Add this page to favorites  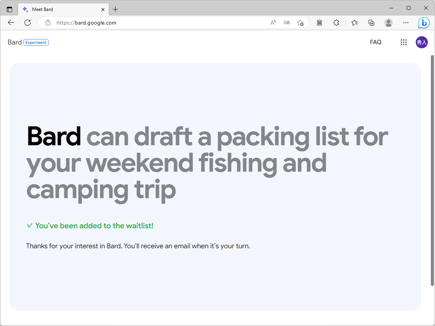[300, 23]
